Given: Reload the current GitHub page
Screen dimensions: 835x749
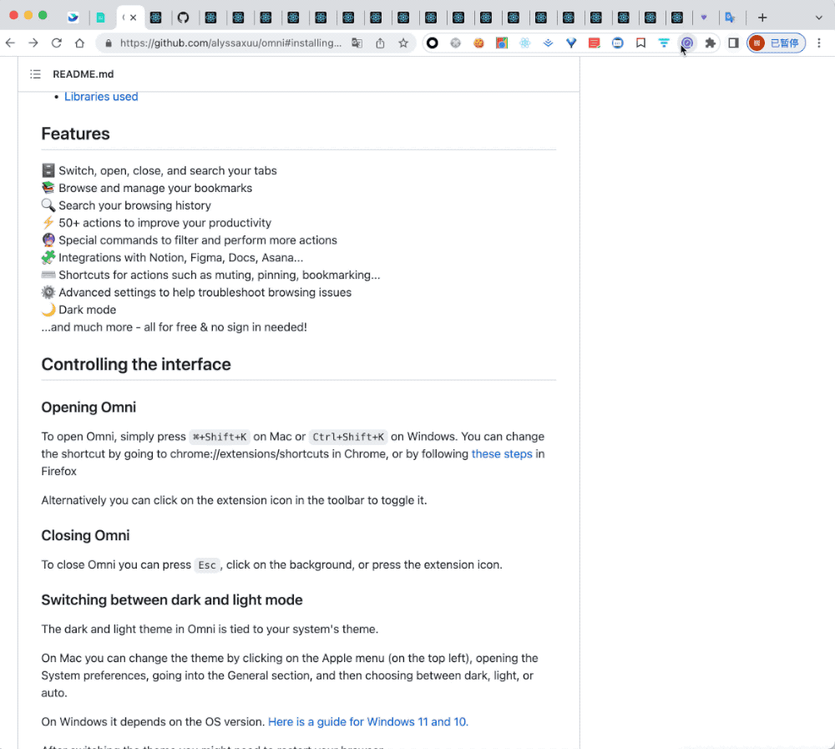Looking at the screenshot, I should (57, 43).
